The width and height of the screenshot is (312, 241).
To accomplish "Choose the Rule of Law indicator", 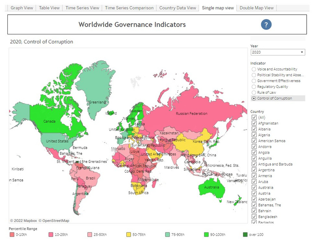I will point(254,93).
